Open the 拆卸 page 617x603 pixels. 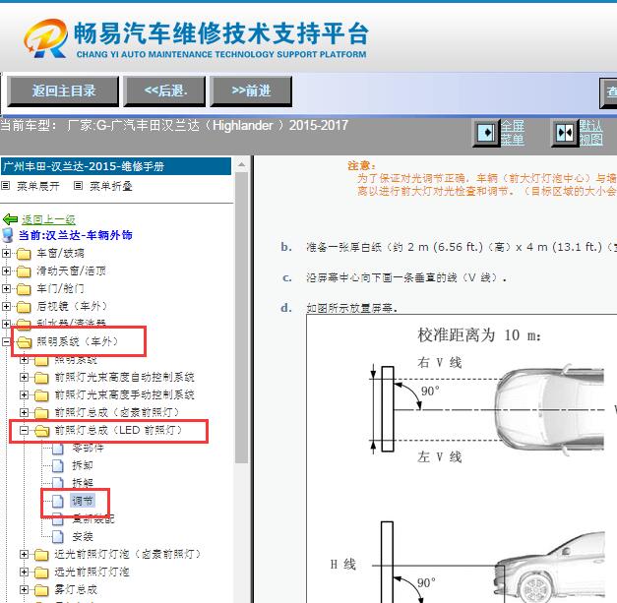[x=83, y=465]
